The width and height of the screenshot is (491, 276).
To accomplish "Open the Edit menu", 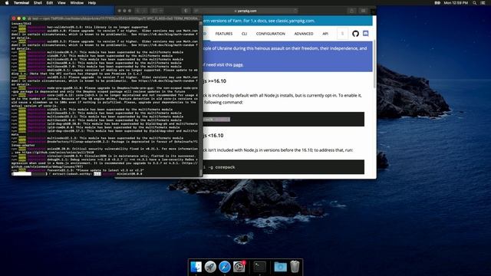I will tap(49, 3).
